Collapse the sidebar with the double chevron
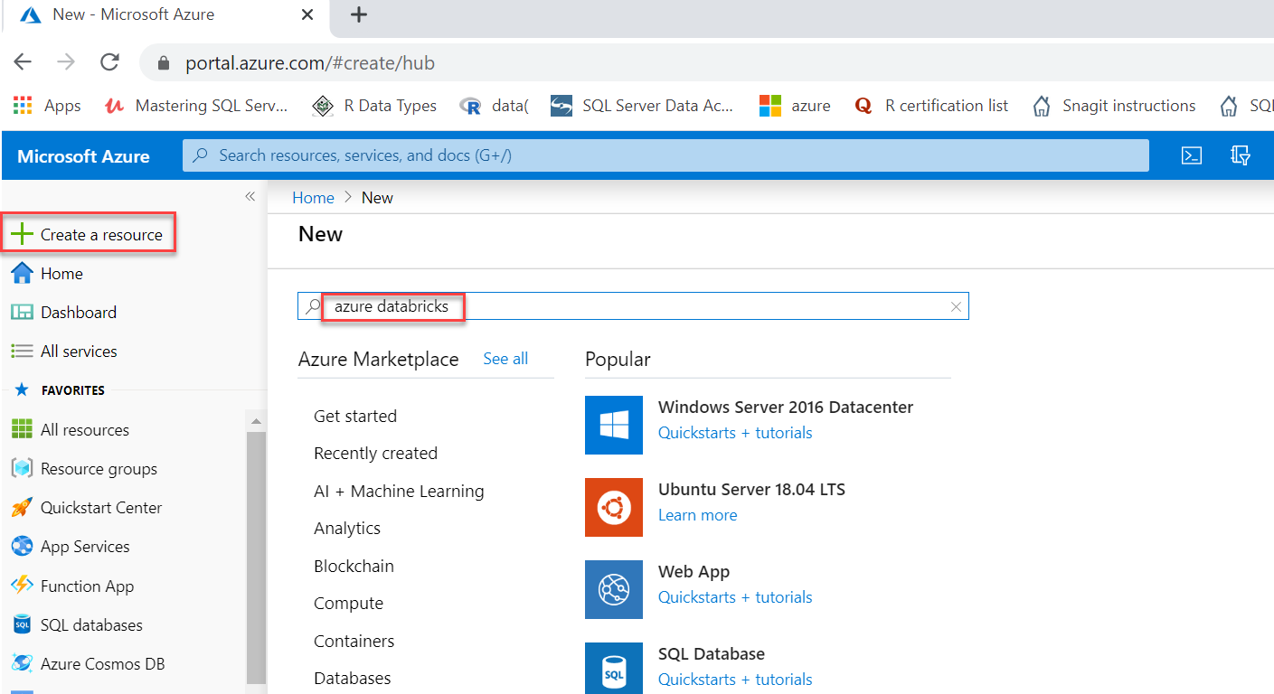Screen dimensions: 1274x694 (250, 197)
